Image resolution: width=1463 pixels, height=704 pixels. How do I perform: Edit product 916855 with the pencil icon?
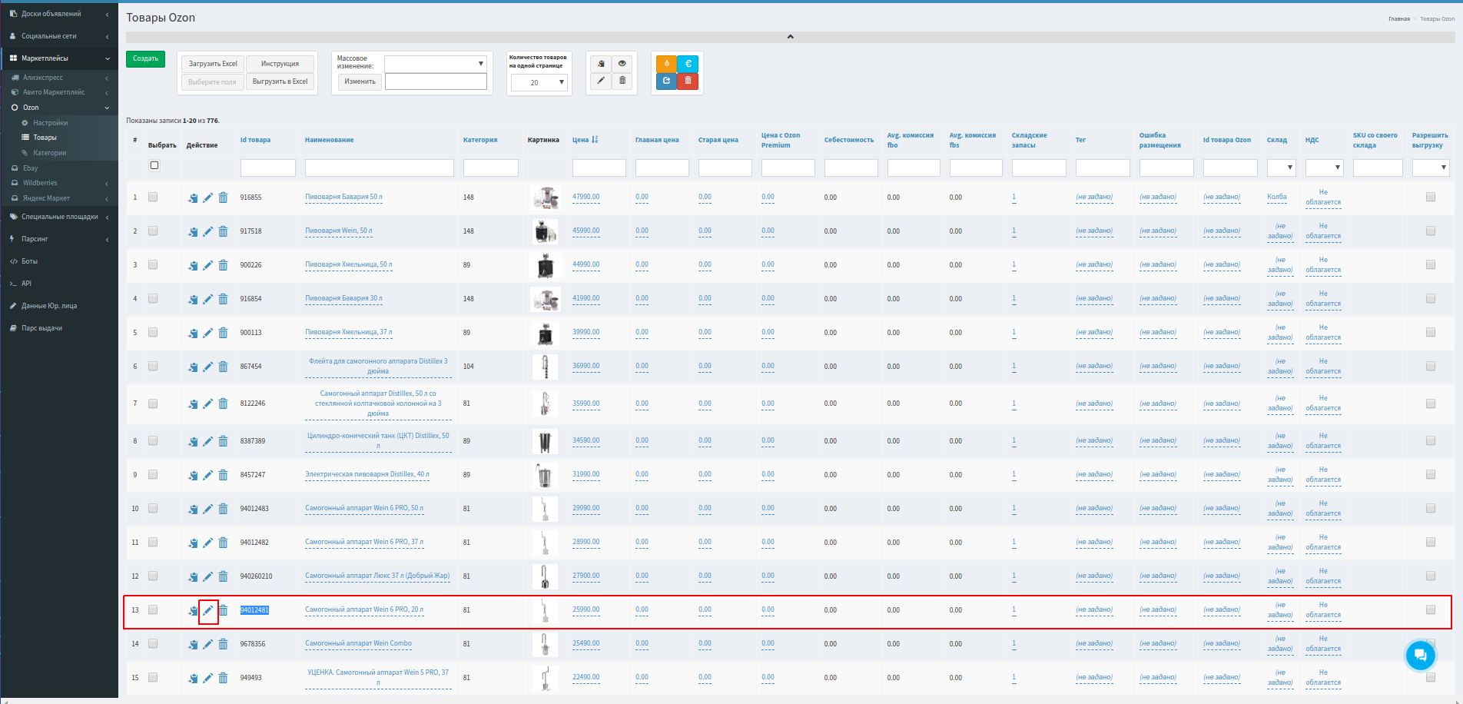pyautogui.click(x=207, y=198)
